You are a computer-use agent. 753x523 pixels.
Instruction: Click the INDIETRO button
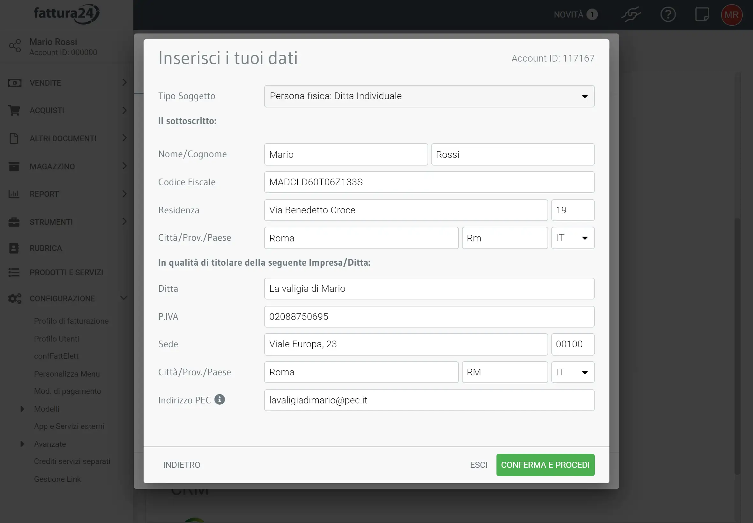[182, 465]
